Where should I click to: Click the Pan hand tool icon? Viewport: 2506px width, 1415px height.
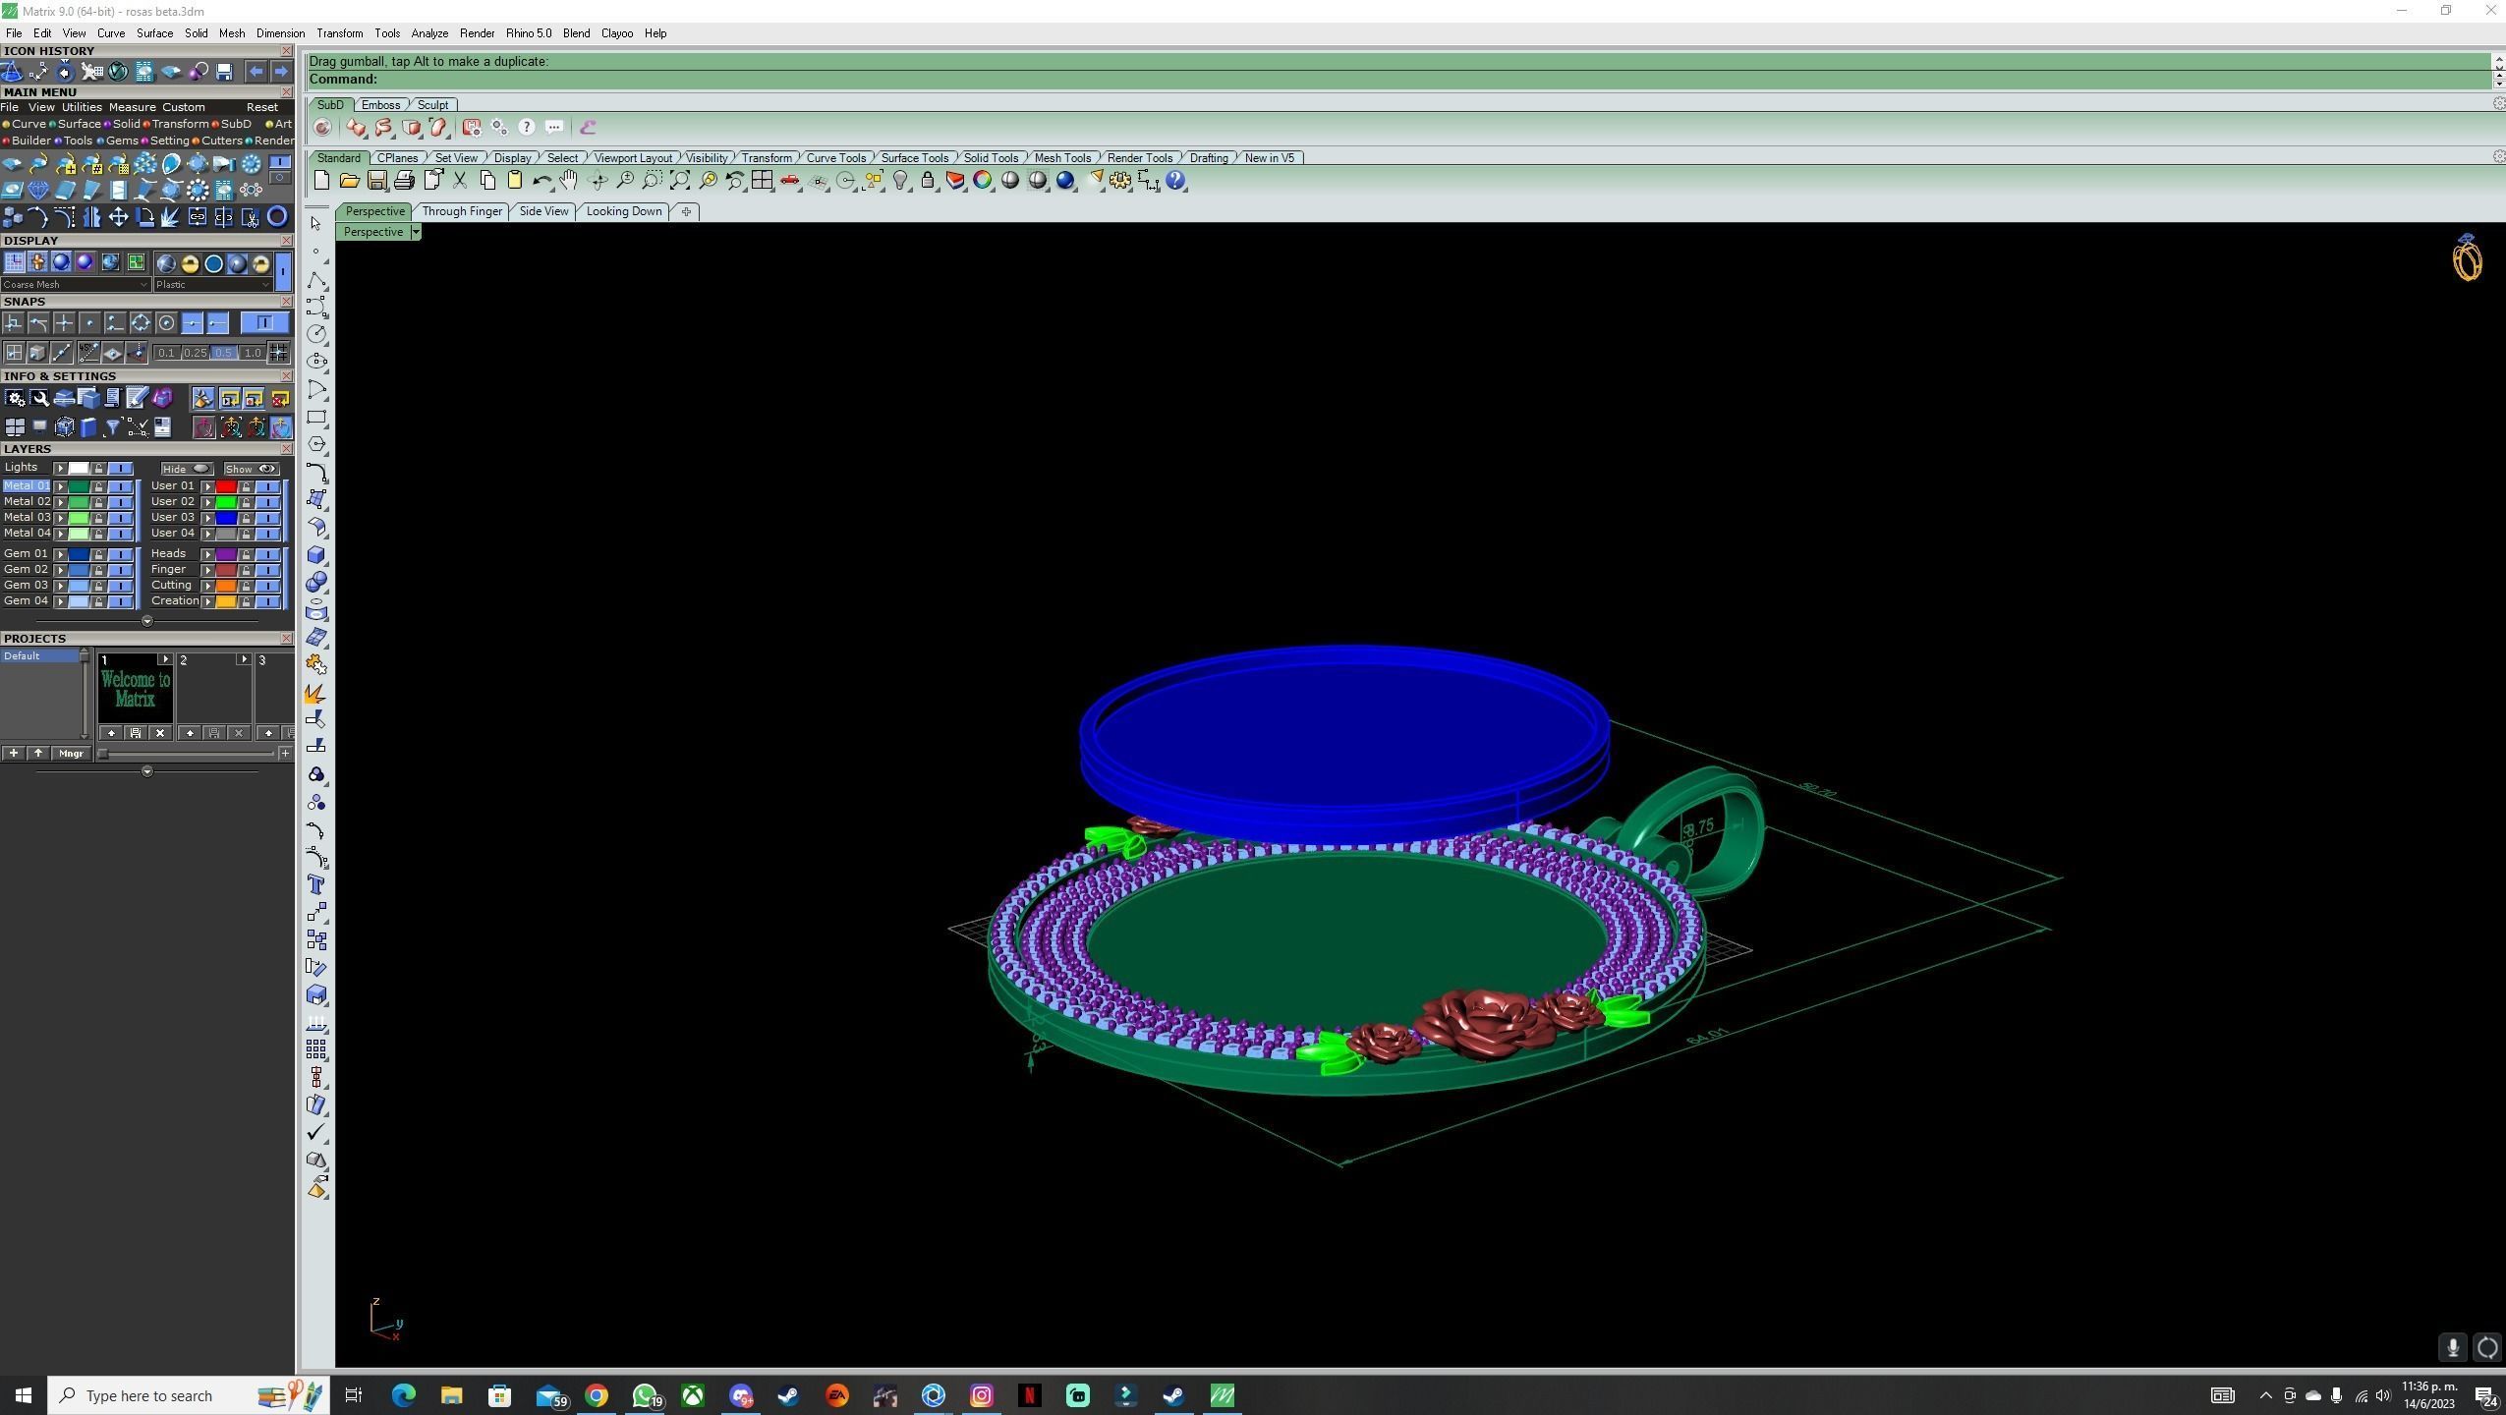(569, 181)
